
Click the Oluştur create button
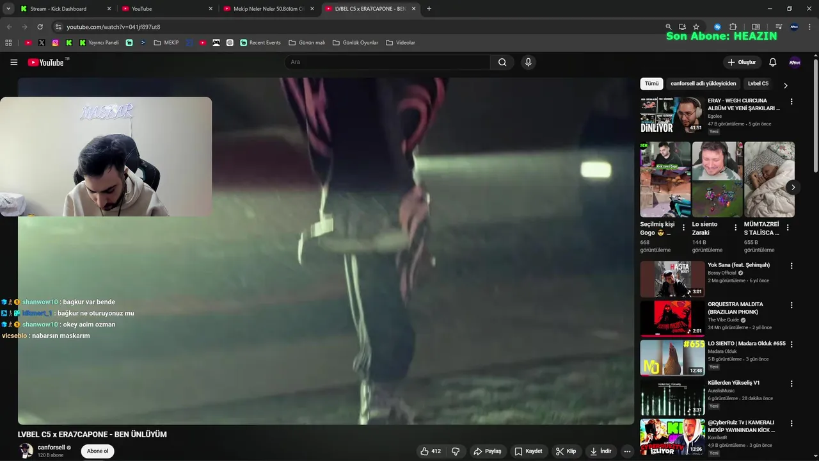point(742,62)
